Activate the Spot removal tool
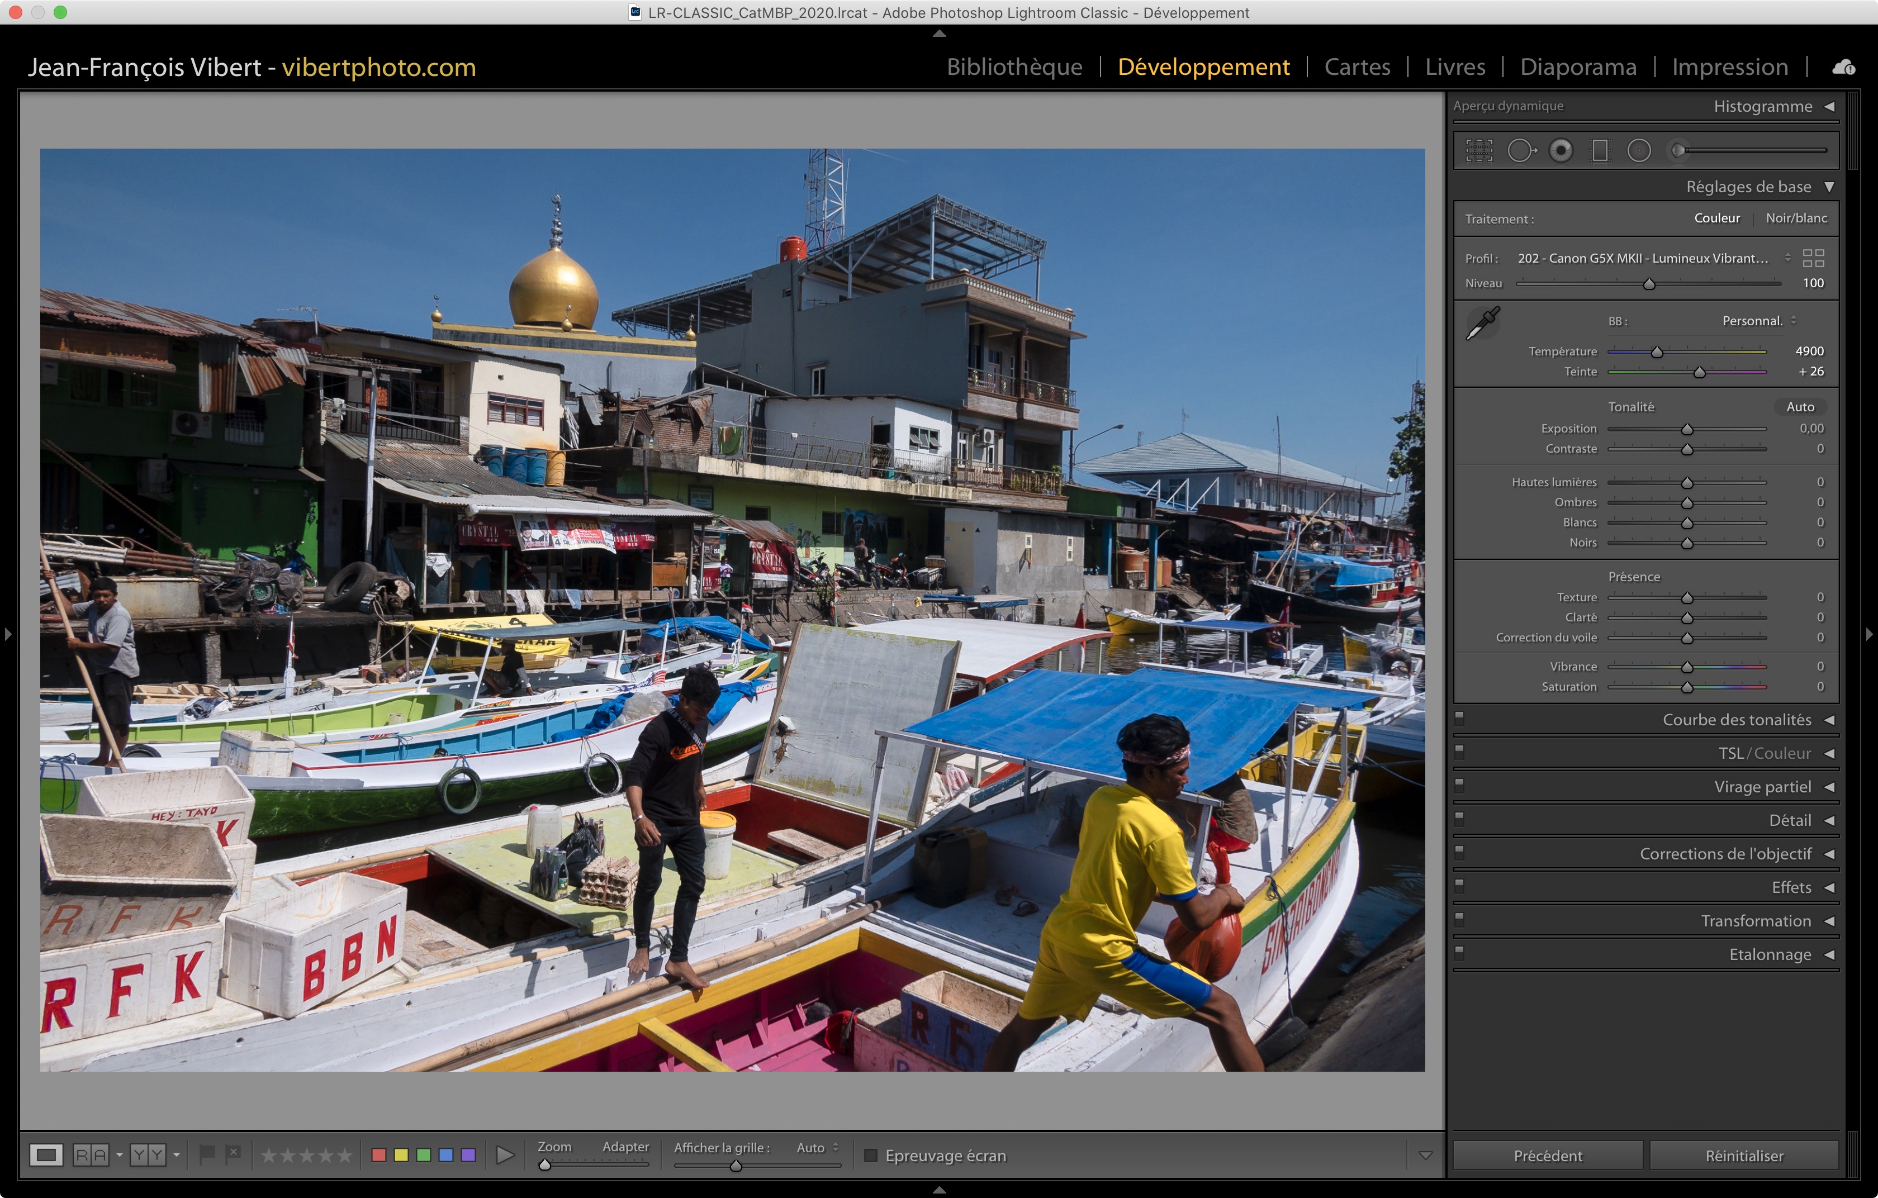 click(x=1521, y=150)
